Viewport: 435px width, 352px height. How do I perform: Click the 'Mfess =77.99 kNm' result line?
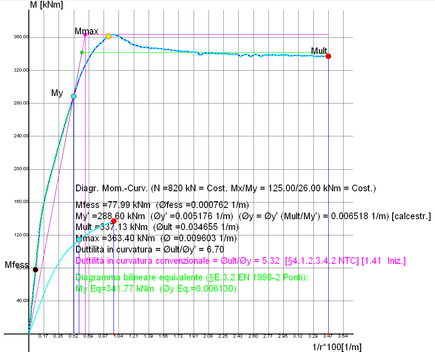click(x=162, y=205)
